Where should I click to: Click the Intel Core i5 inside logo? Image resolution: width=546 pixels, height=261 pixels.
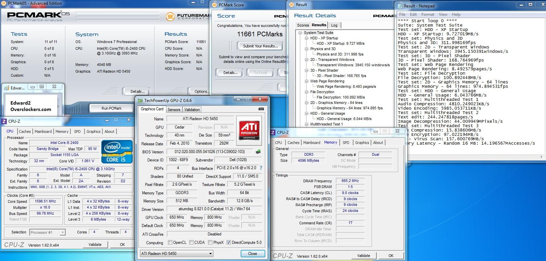pyautogui.click(x=117, y=151)
